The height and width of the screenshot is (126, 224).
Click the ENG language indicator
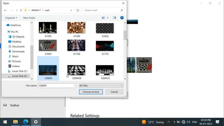click(195, 122)
